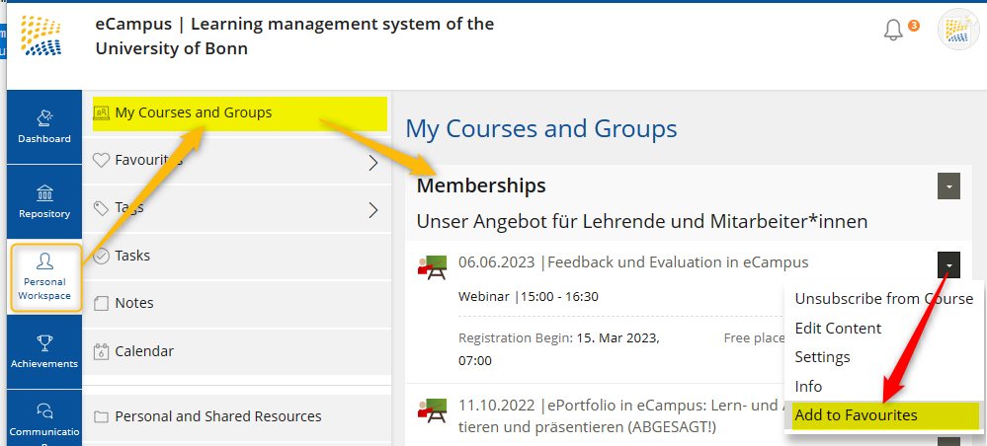
Task: Open the notifications bell icon
Action: pyautogui.click(x=893, y=30)
